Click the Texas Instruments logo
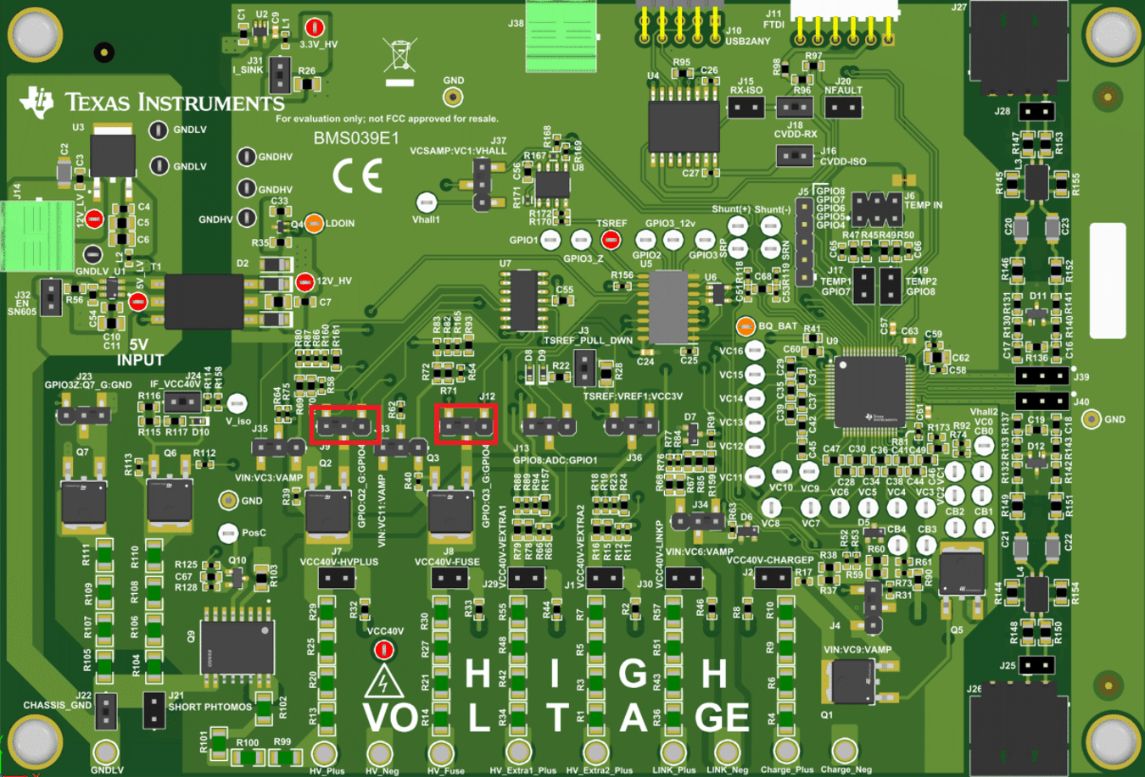Screen dimensions: 1145x777 click(x=151, y=101)
